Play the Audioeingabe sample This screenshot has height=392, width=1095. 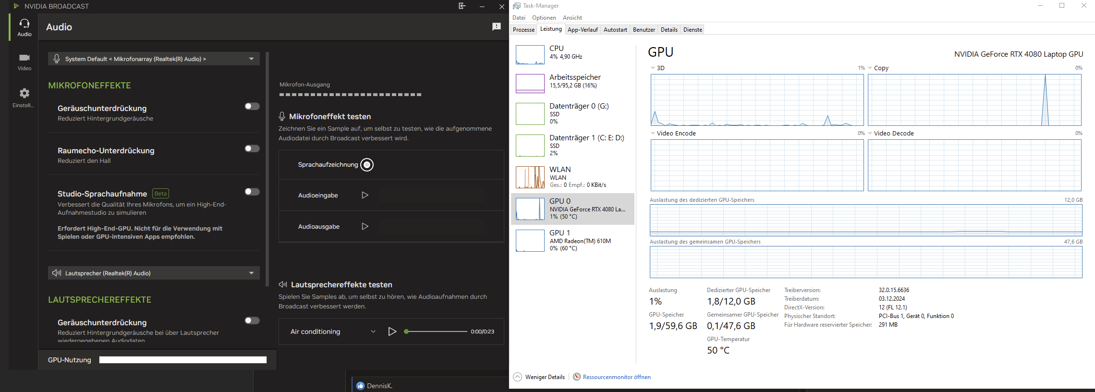(x=365, y=195)
